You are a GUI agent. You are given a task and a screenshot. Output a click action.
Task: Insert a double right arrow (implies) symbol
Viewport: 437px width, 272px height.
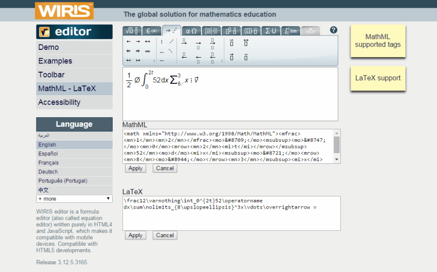point(138,51)
